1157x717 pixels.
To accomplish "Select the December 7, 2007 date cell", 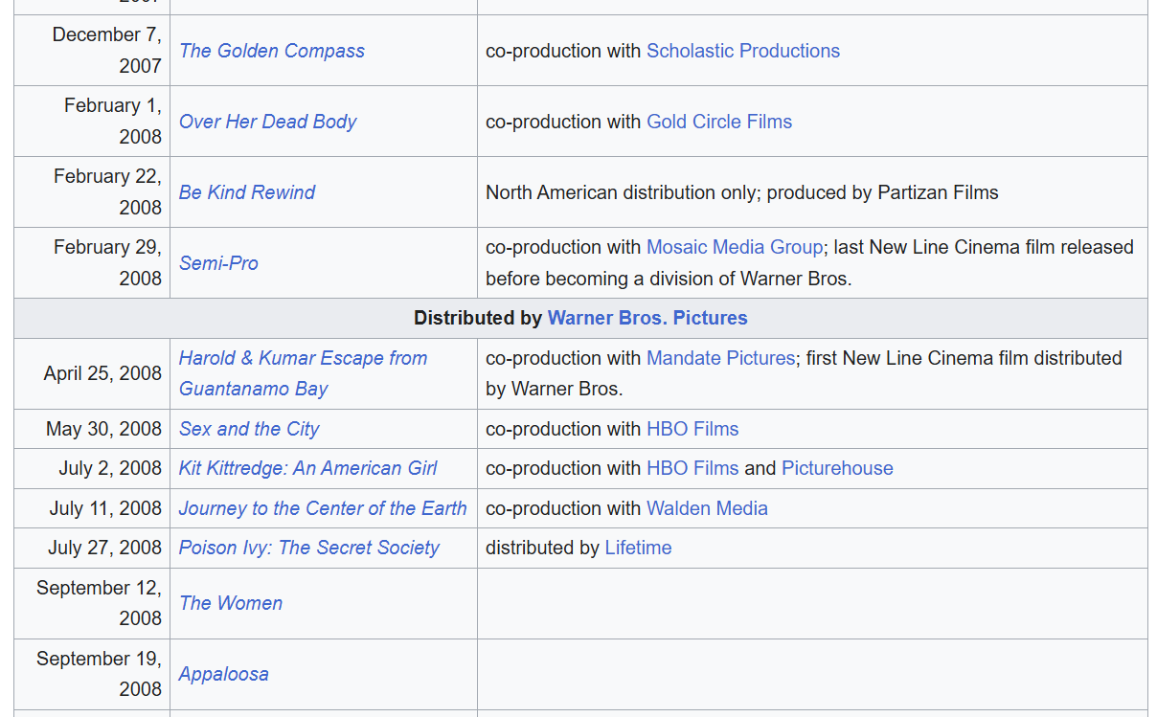I will tap(92, 51).
